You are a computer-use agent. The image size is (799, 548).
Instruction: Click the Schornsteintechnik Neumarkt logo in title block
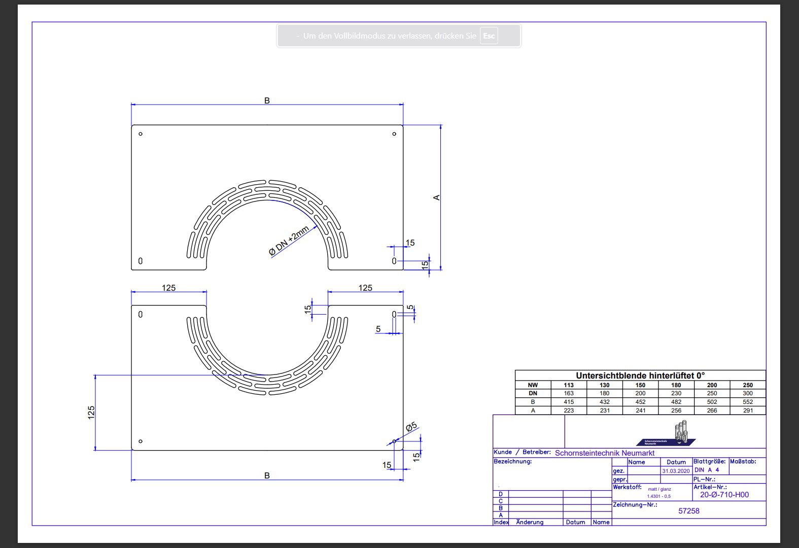666,434
